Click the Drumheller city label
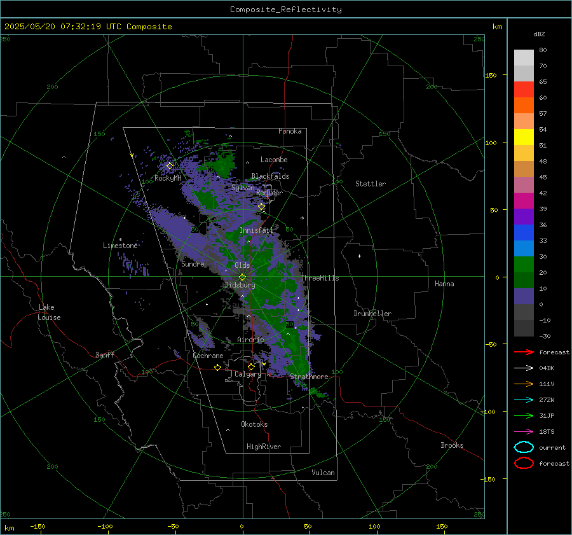This screenshot has height=535, width=572. [x=372, y=314]
